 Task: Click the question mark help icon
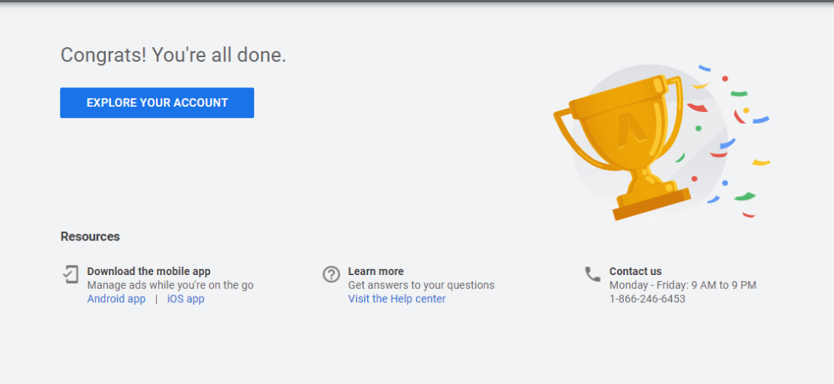331,274
